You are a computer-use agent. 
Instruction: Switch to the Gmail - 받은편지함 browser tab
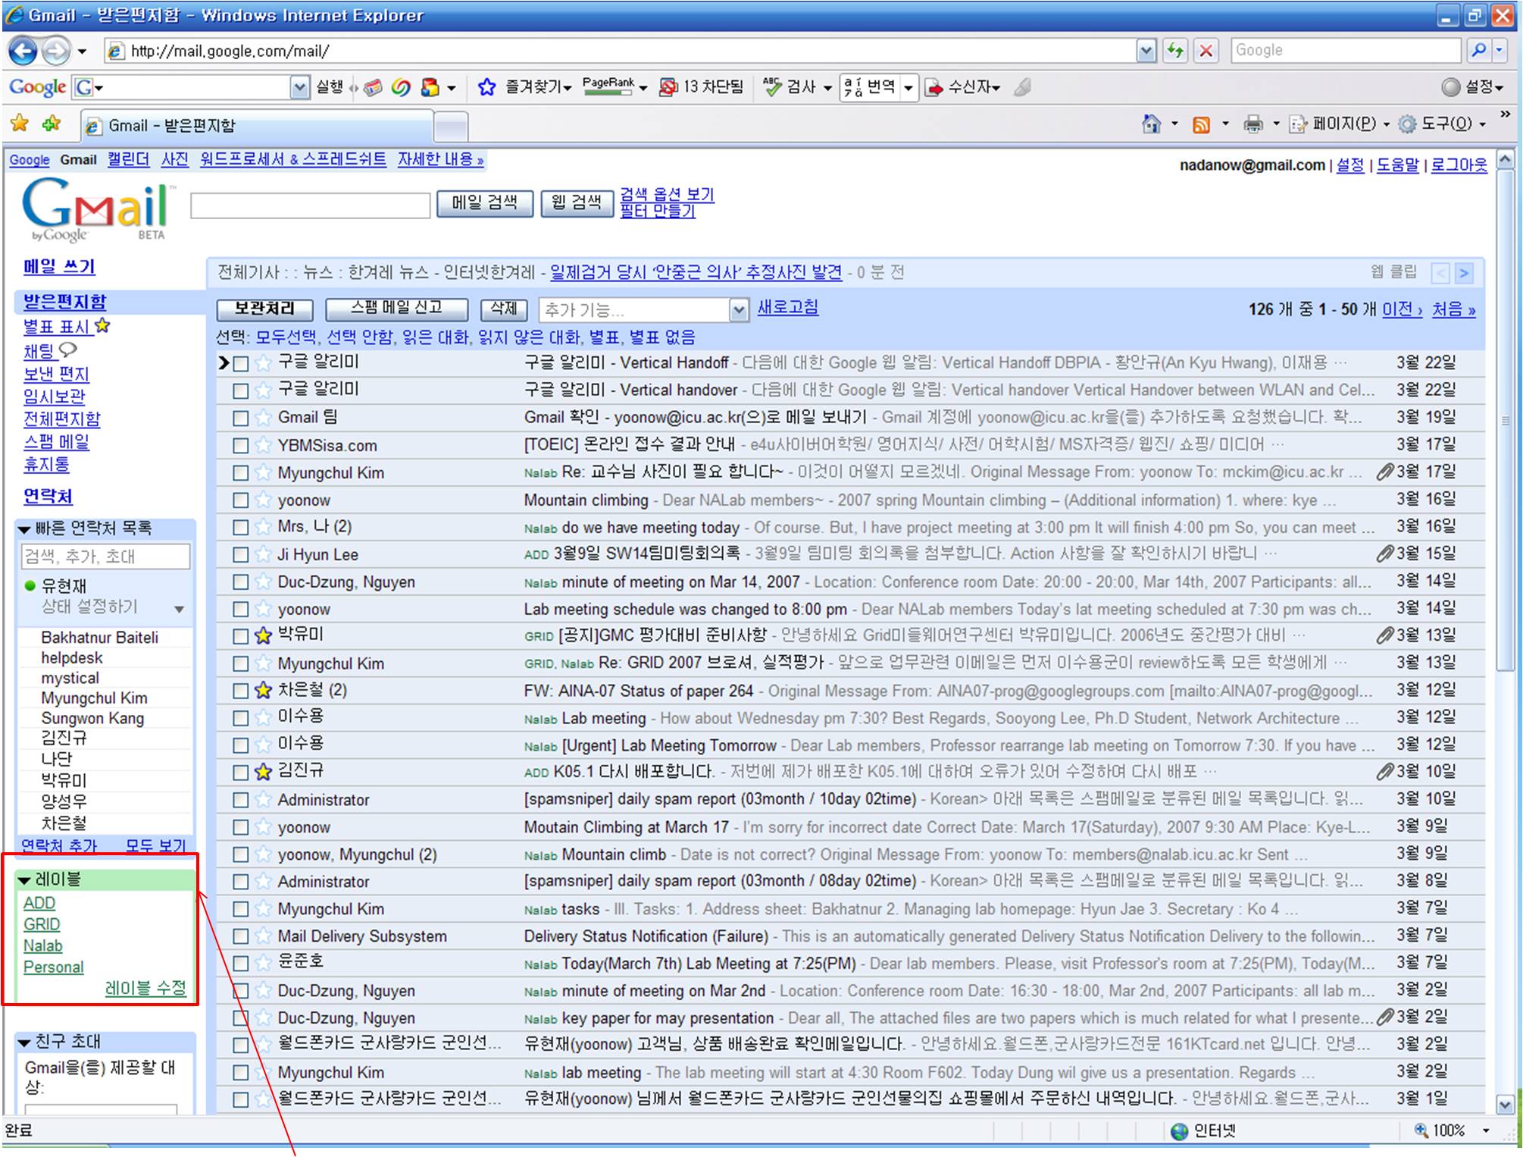(x=258, y=126)
